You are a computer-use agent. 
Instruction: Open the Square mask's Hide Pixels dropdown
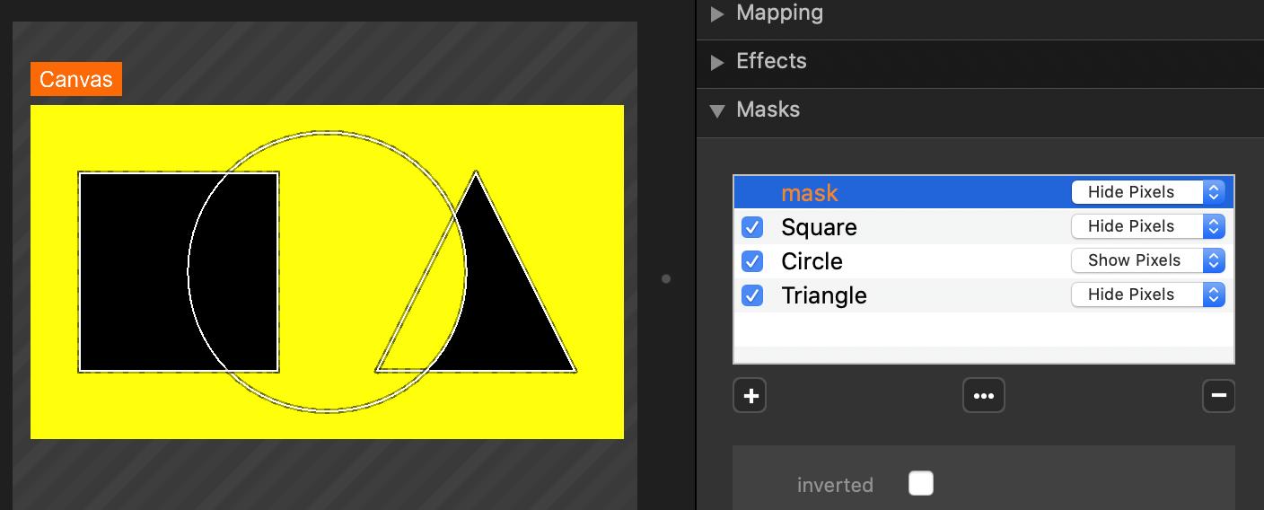click(x=1147, y=226)
